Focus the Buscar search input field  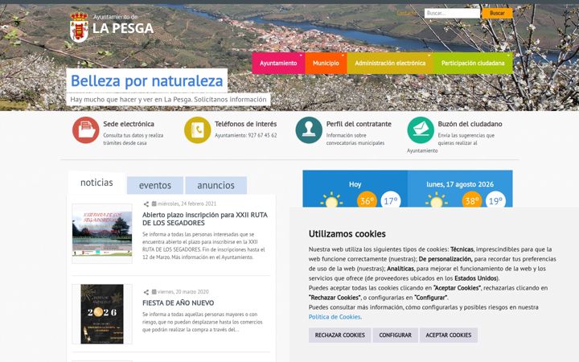[452, 13]
